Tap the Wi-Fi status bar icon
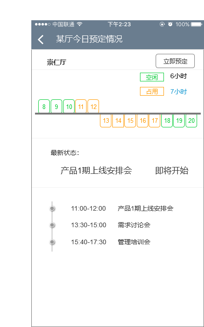This screenshot has height=327, width=204. [x=79, y=24]
